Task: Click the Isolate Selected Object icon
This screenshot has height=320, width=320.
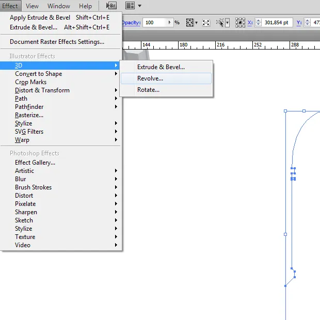Action: pos(206,23)
